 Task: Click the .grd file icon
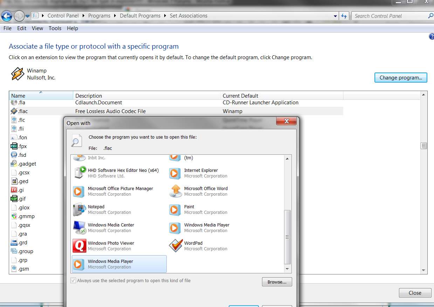14,243
